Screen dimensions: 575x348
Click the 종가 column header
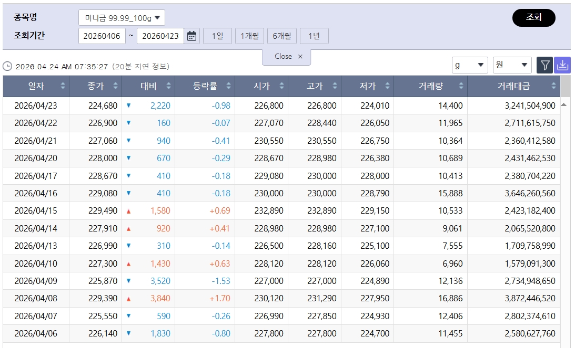point(96,86)
